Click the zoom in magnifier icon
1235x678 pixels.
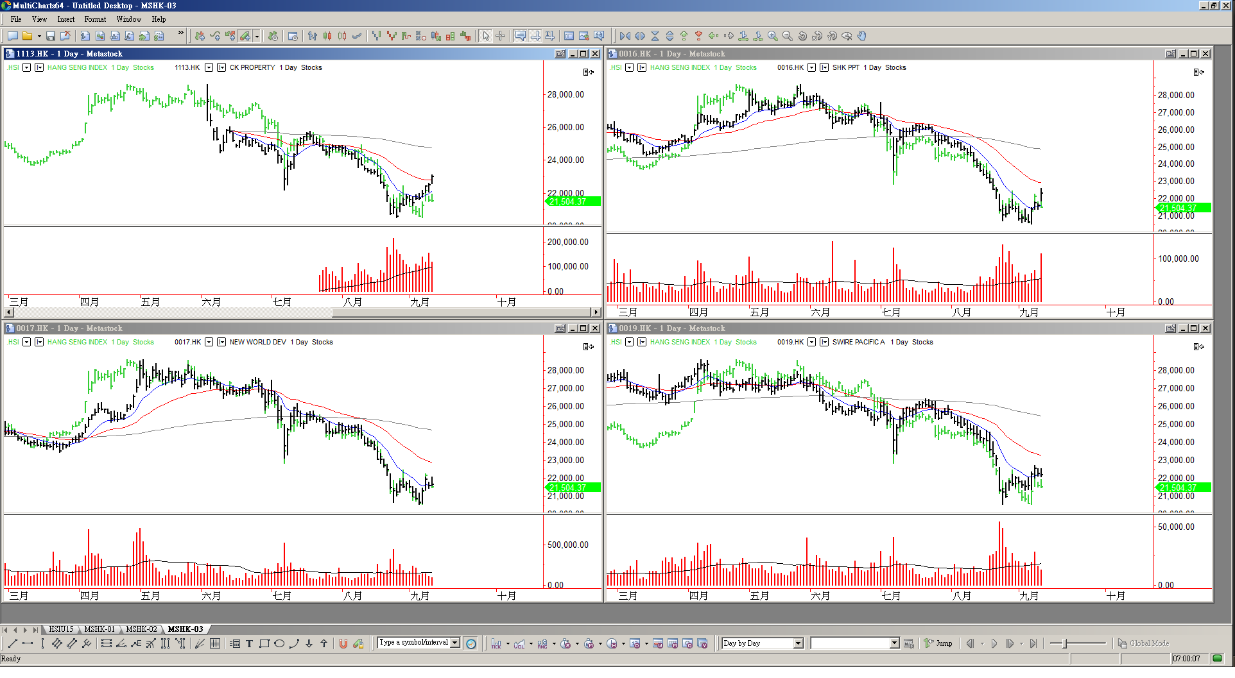point(773,36)
